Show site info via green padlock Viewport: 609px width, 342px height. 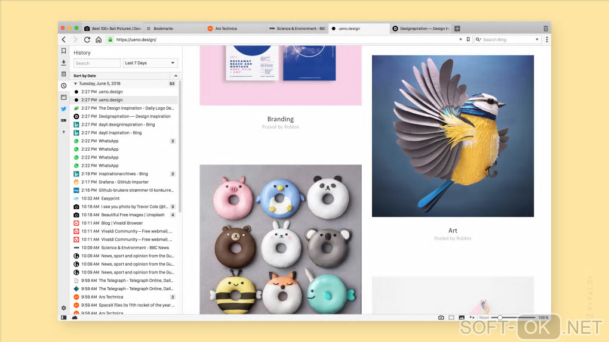110,39
